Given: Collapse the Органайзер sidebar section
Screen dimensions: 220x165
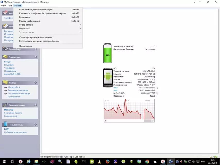Looking at the screenshot, I should click(x=36, y=49).
